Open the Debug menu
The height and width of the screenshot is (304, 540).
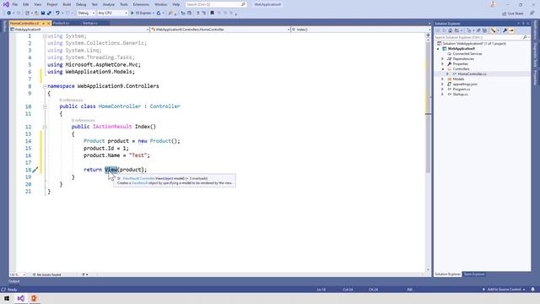pos(81,4)
